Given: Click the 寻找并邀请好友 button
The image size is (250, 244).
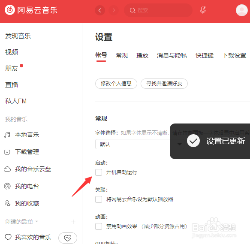Looking at the screenshot, I should 164,84.
